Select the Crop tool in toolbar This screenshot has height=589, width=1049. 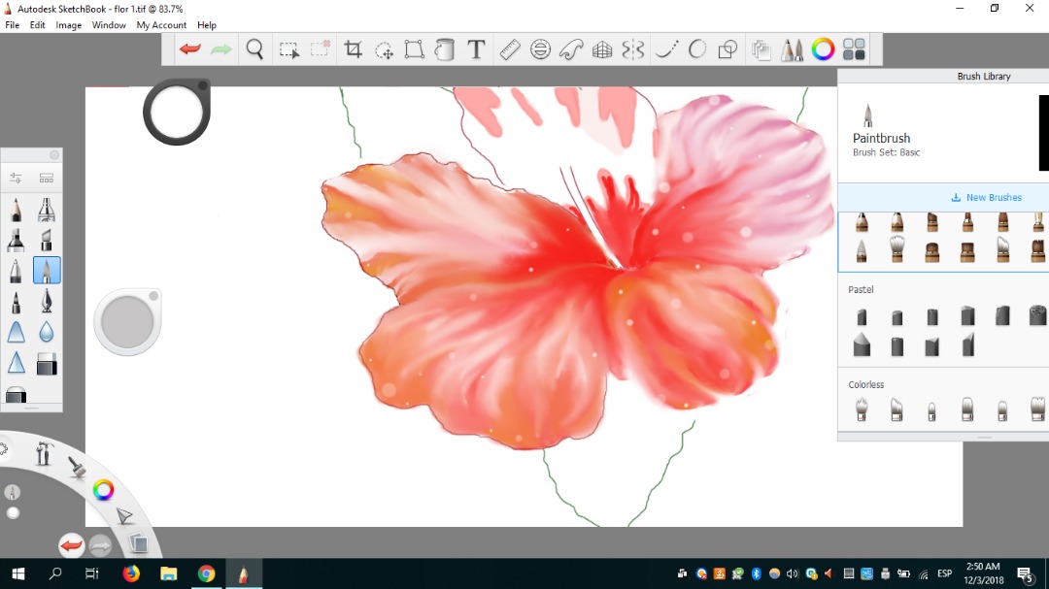coord(353,49)
